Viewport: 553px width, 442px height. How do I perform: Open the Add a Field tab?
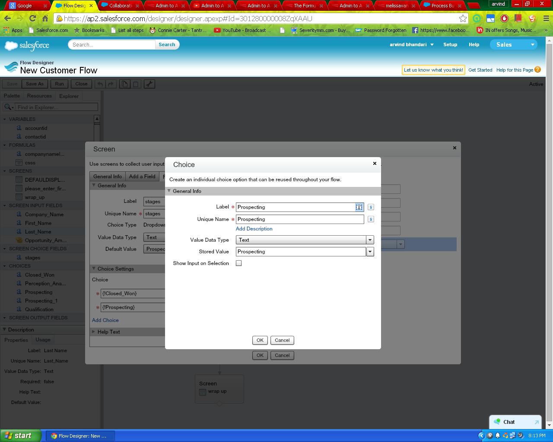142,176
